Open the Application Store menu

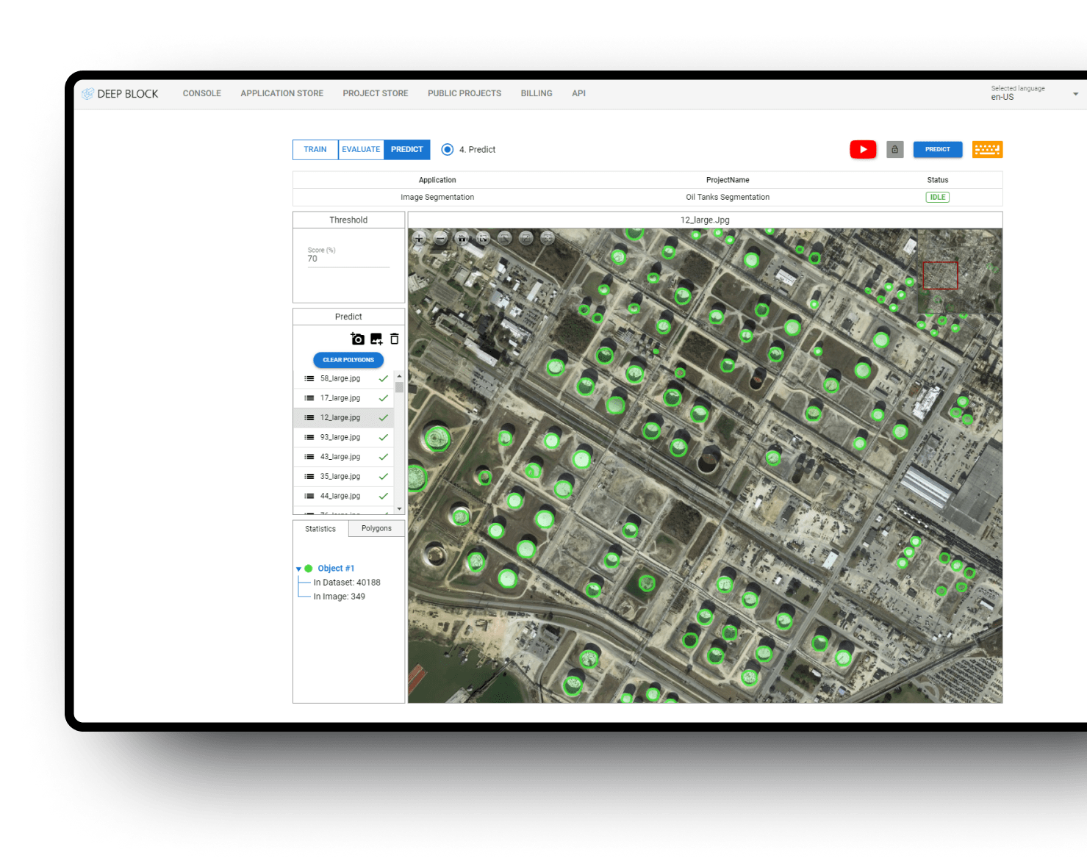click(281, 93)
